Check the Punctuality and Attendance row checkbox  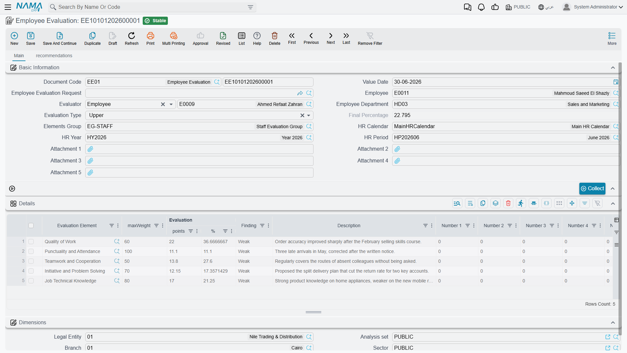click(x=31, y=251)
